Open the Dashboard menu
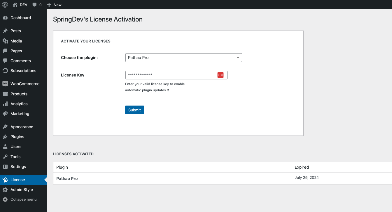 click(23, 18)
